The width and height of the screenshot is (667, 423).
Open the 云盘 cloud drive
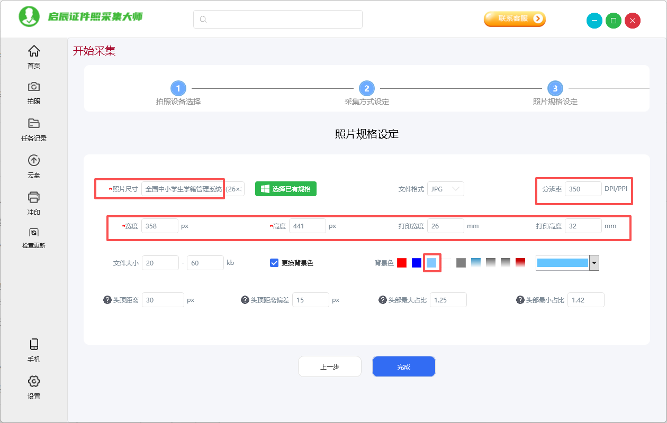[34, 167]
